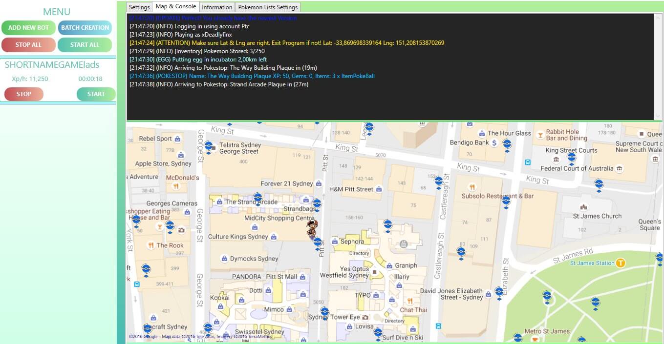Open the Settings tab
This screenshot has width=664, height=344.
139,7
